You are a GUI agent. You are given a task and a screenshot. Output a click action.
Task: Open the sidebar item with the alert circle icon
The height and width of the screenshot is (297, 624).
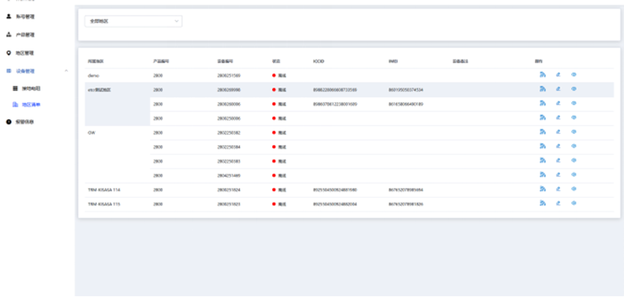tap(21, 122)
